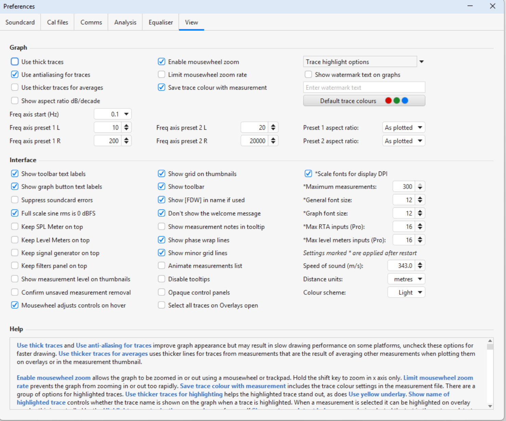
Task: Check Suppress soundcard errors
Action: coord(15,200)
